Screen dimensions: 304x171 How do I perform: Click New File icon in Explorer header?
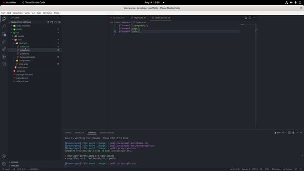[48, 22]
